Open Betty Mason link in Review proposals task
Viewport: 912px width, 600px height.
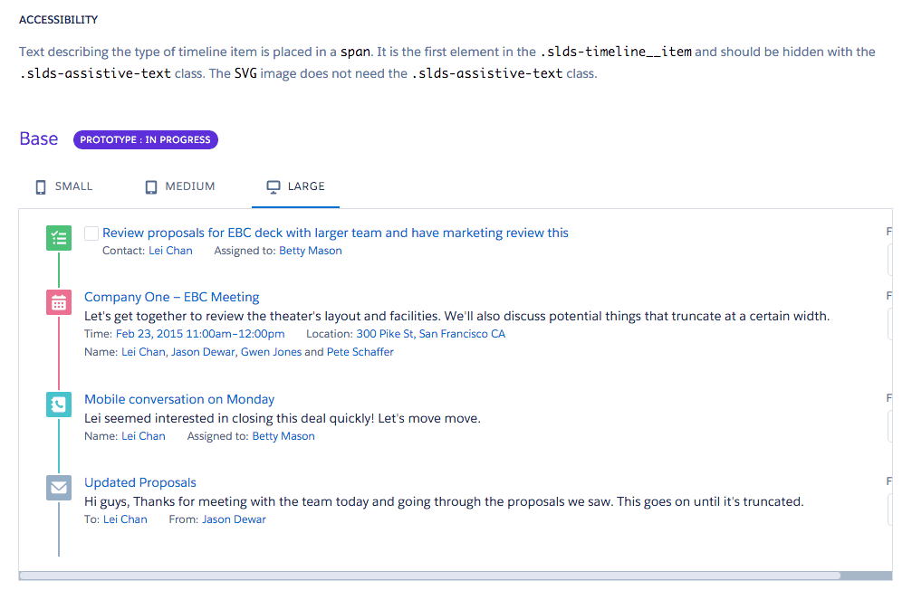point(311,251)
